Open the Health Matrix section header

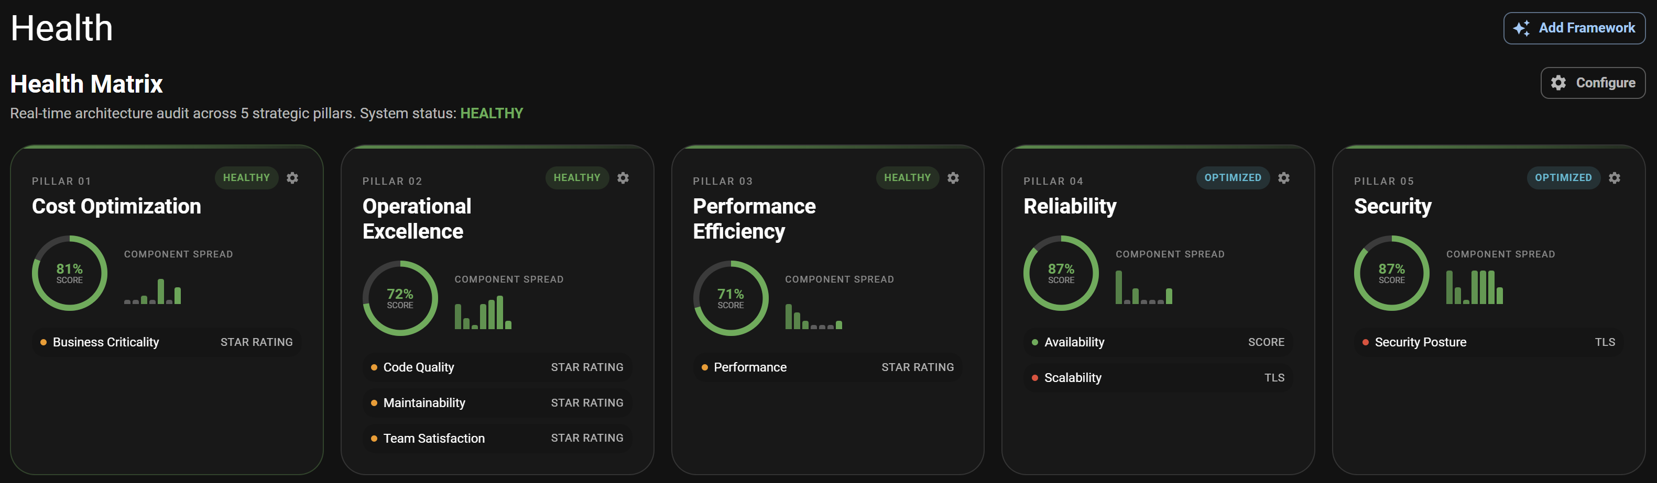click(x=86, y=84)
